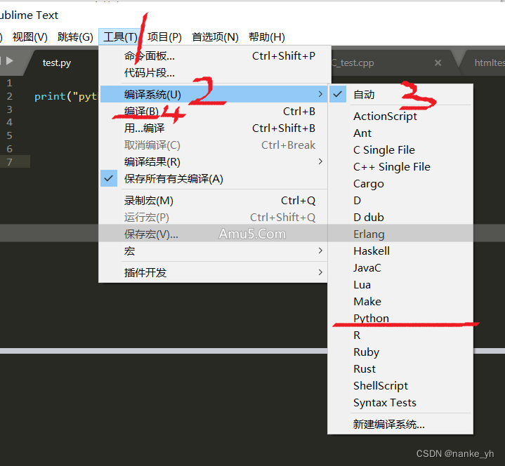Choose 新建编译系统... entry

tap(388, 424)
